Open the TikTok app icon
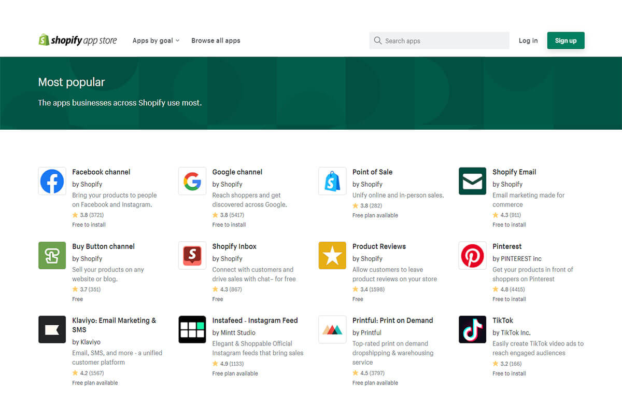 (x=472, y=329)
